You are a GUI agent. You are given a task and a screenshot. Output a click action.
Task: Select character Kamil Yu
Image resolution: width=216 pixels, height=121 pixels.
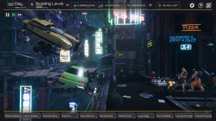click(x=70, y=116)
